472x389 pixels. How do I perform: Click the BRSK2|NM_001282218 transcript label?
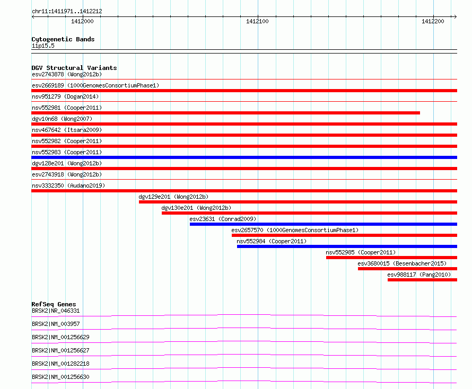click(60, 364)
